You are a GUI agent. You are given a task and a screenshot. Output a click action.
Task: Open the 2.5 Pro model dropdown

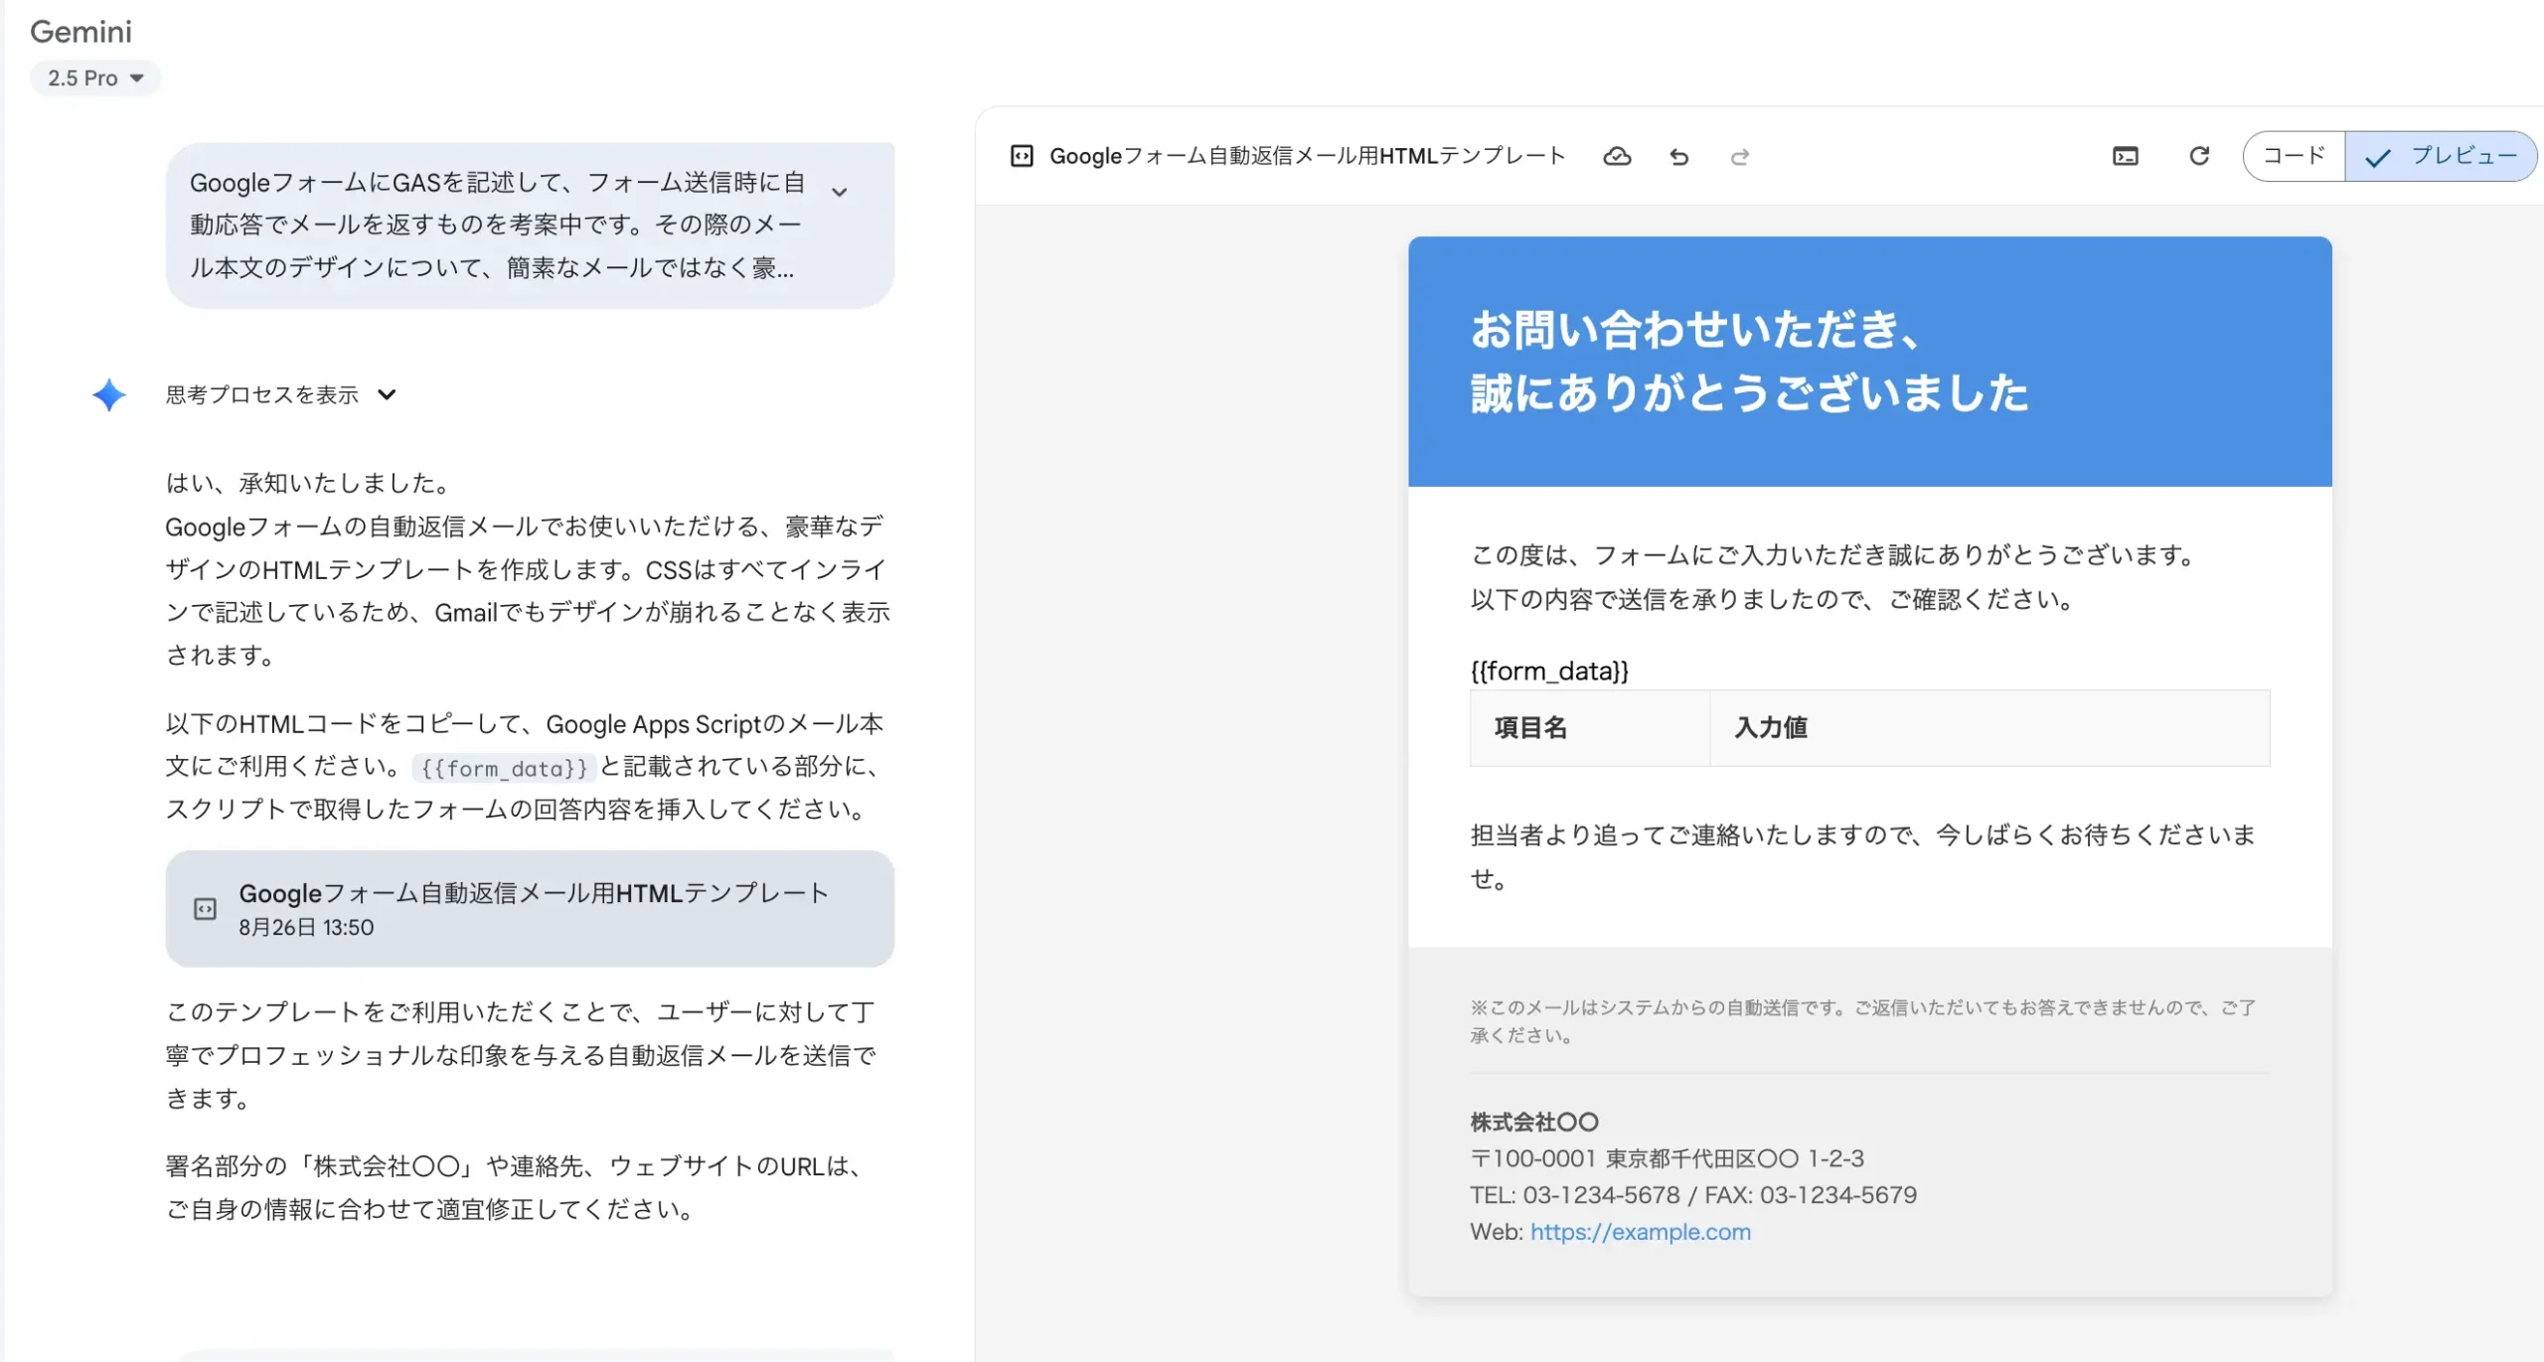[x=95, y=77]
